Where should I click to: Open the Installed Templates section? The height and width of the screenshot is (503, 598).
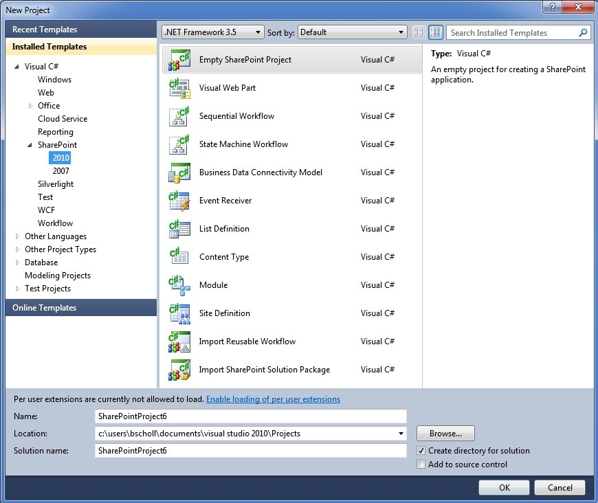pos(81,47)
